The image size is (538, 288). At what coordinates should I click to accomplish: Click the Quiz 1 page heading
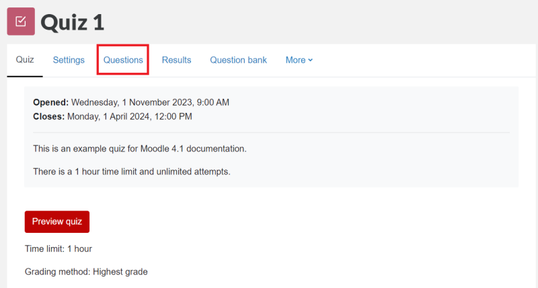coord(73,22)
